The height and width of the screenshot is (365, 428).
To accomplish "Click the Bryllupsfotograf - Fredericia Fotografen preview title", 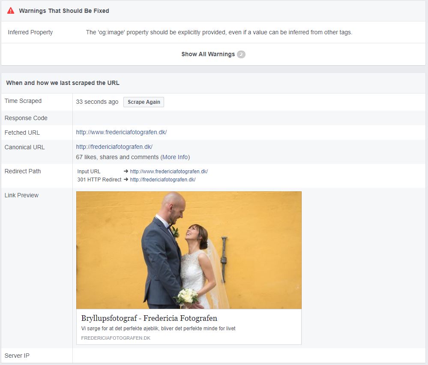I will click(149, 318).
